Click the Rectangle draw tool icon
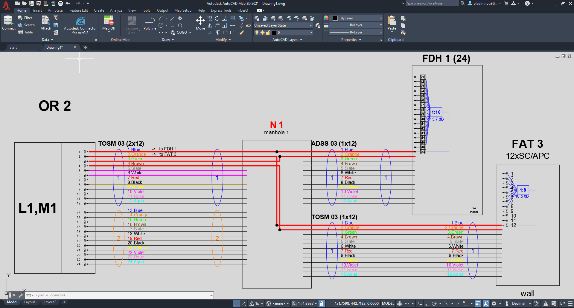This screenshot has height=308, width=574. (173, 25)
